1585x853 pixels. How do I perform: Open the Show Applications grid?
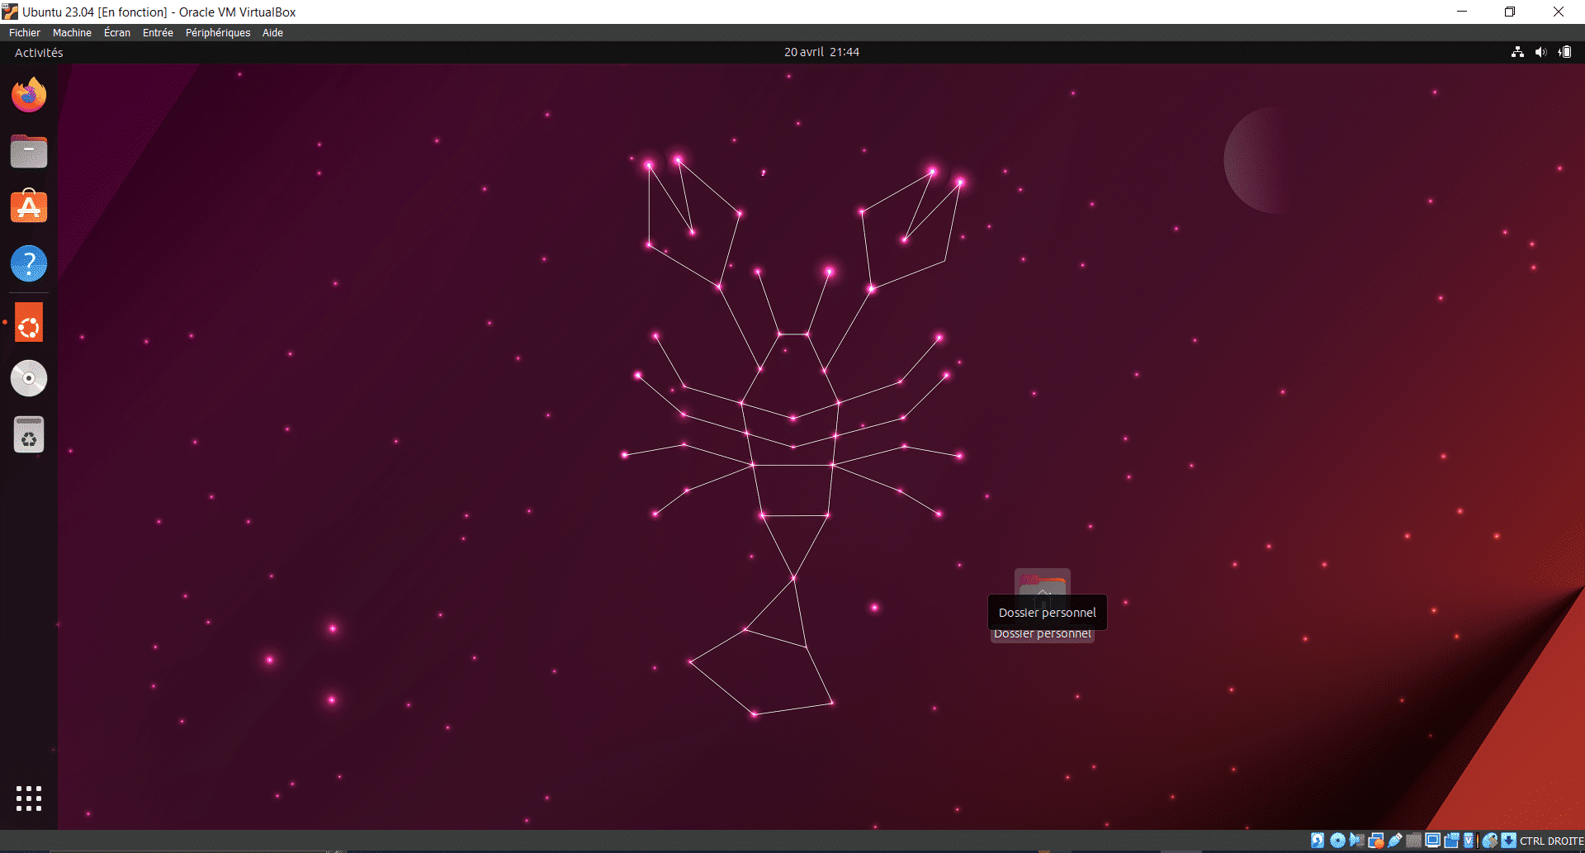29,798
